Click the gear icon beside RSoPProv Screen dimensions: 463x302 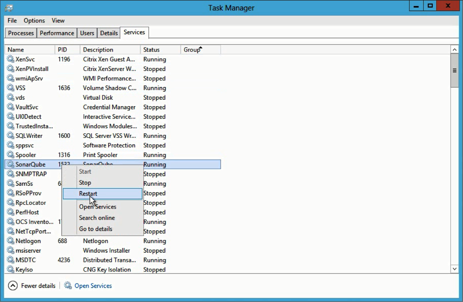[11, 193]
